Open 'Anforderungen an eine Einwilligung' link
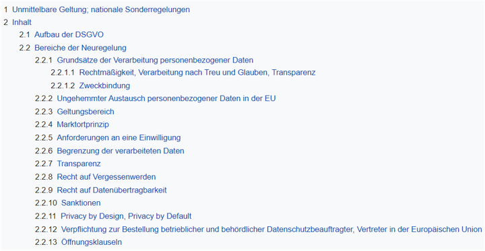Image resolution: width=485 pixels, height=251 pixels. coord(119,137)
